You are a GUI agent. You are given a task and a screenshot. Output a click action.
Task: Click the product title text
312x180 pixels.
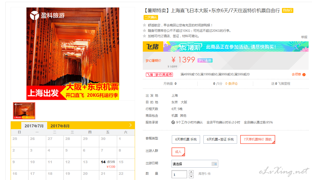tap(212, 11)
